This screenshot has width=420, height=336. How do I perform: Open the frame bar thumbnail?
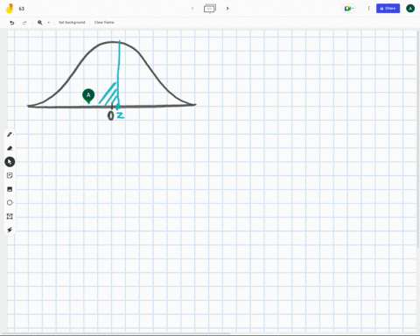210,9
